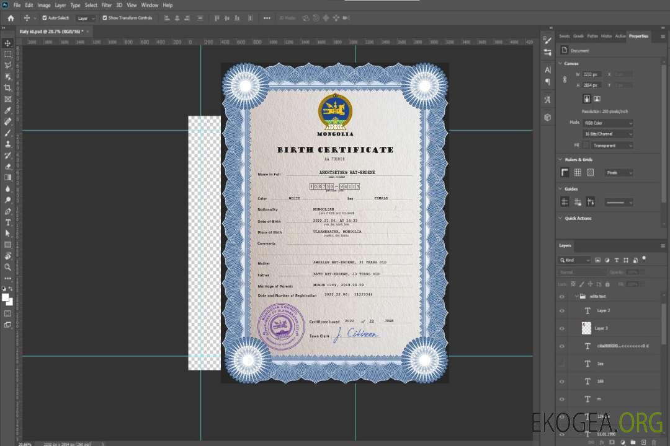
Task: Open the Properties panel options menu
Action: click(x=663, y=37)
